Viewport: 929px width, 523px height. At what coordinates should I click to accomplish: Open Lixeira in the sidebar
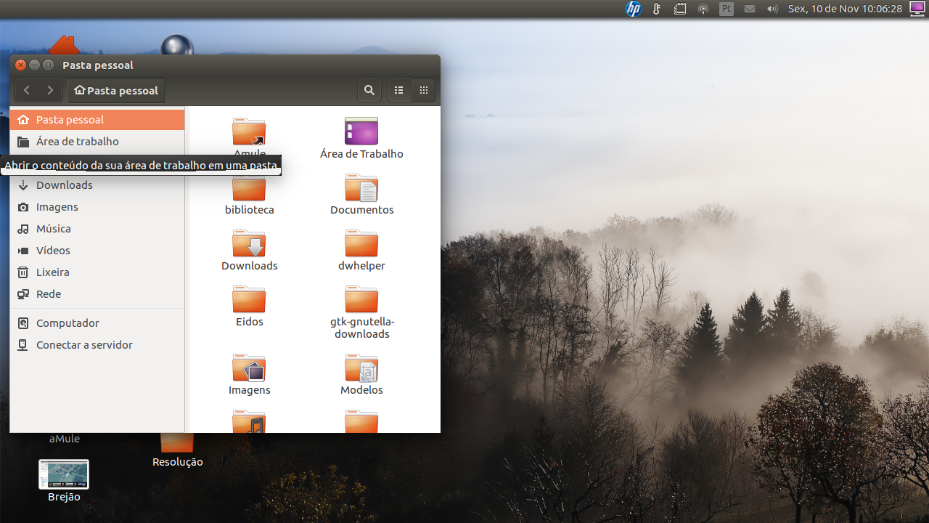point(97,272)
